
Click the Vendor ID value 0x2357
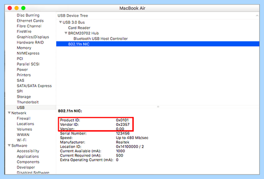[123, 124]
